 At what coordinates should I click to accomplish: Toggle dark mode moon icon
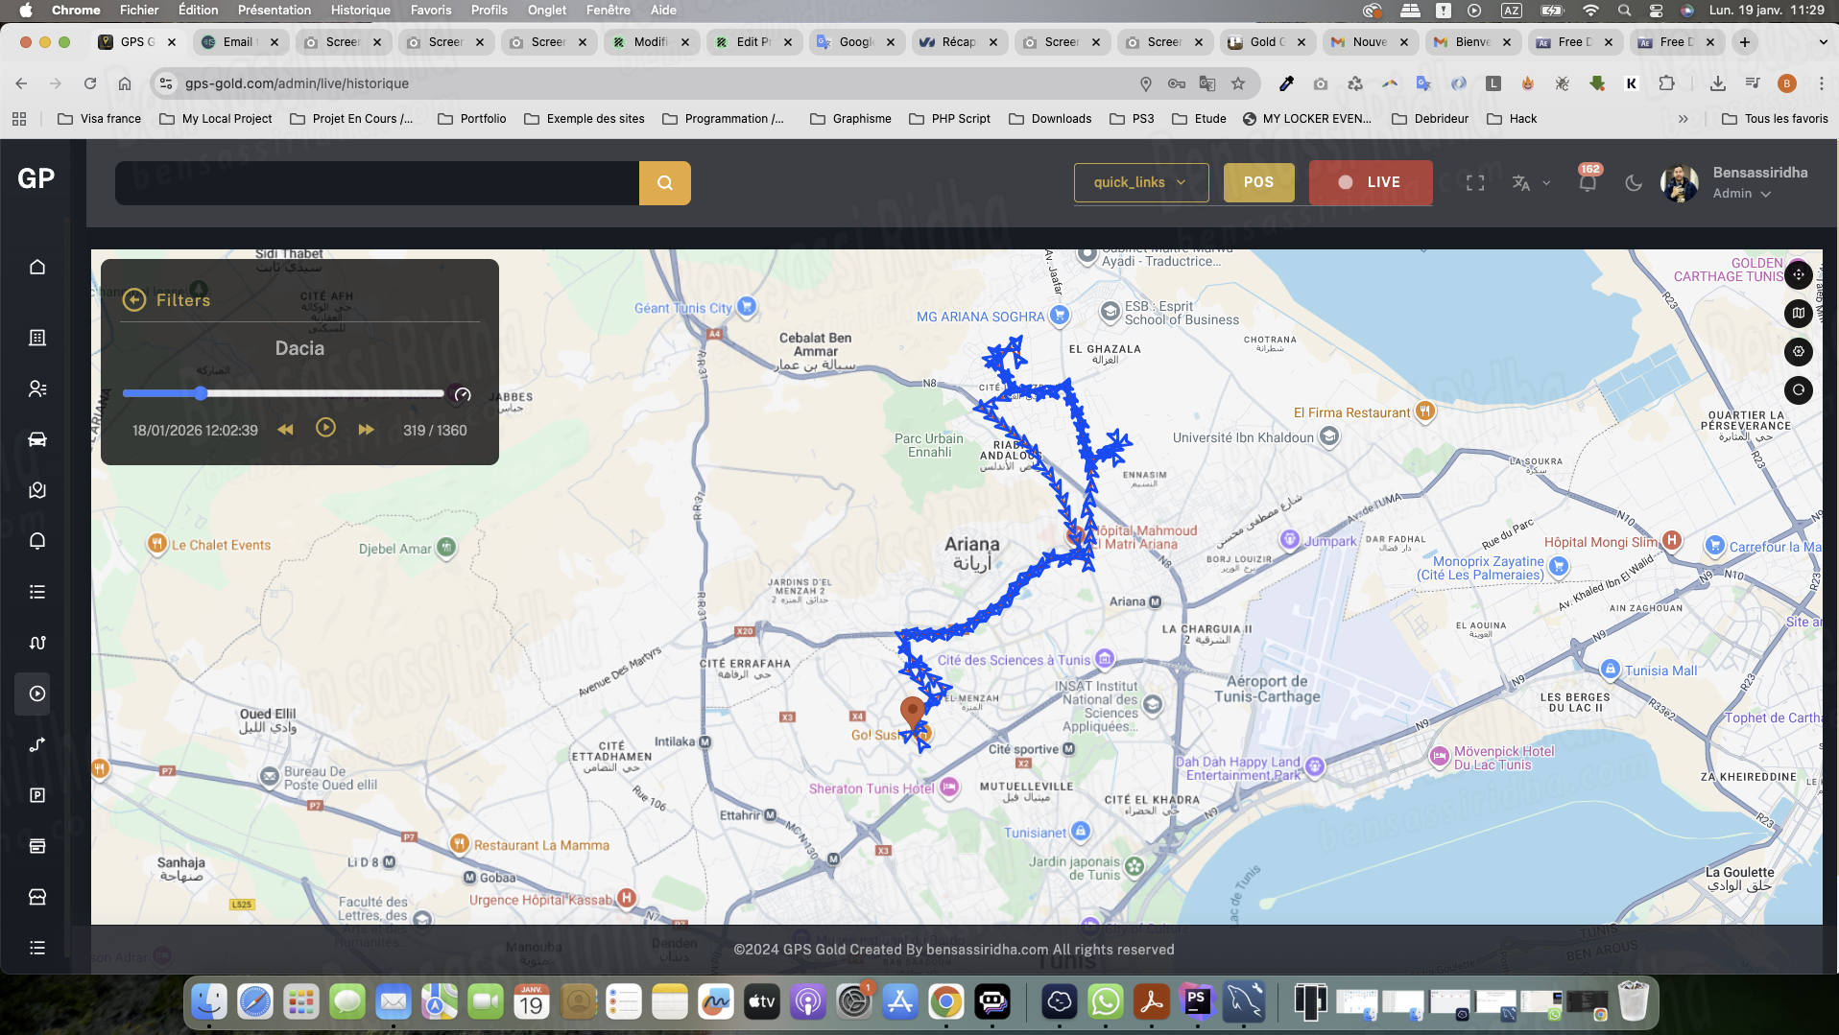coord(1634,182)
